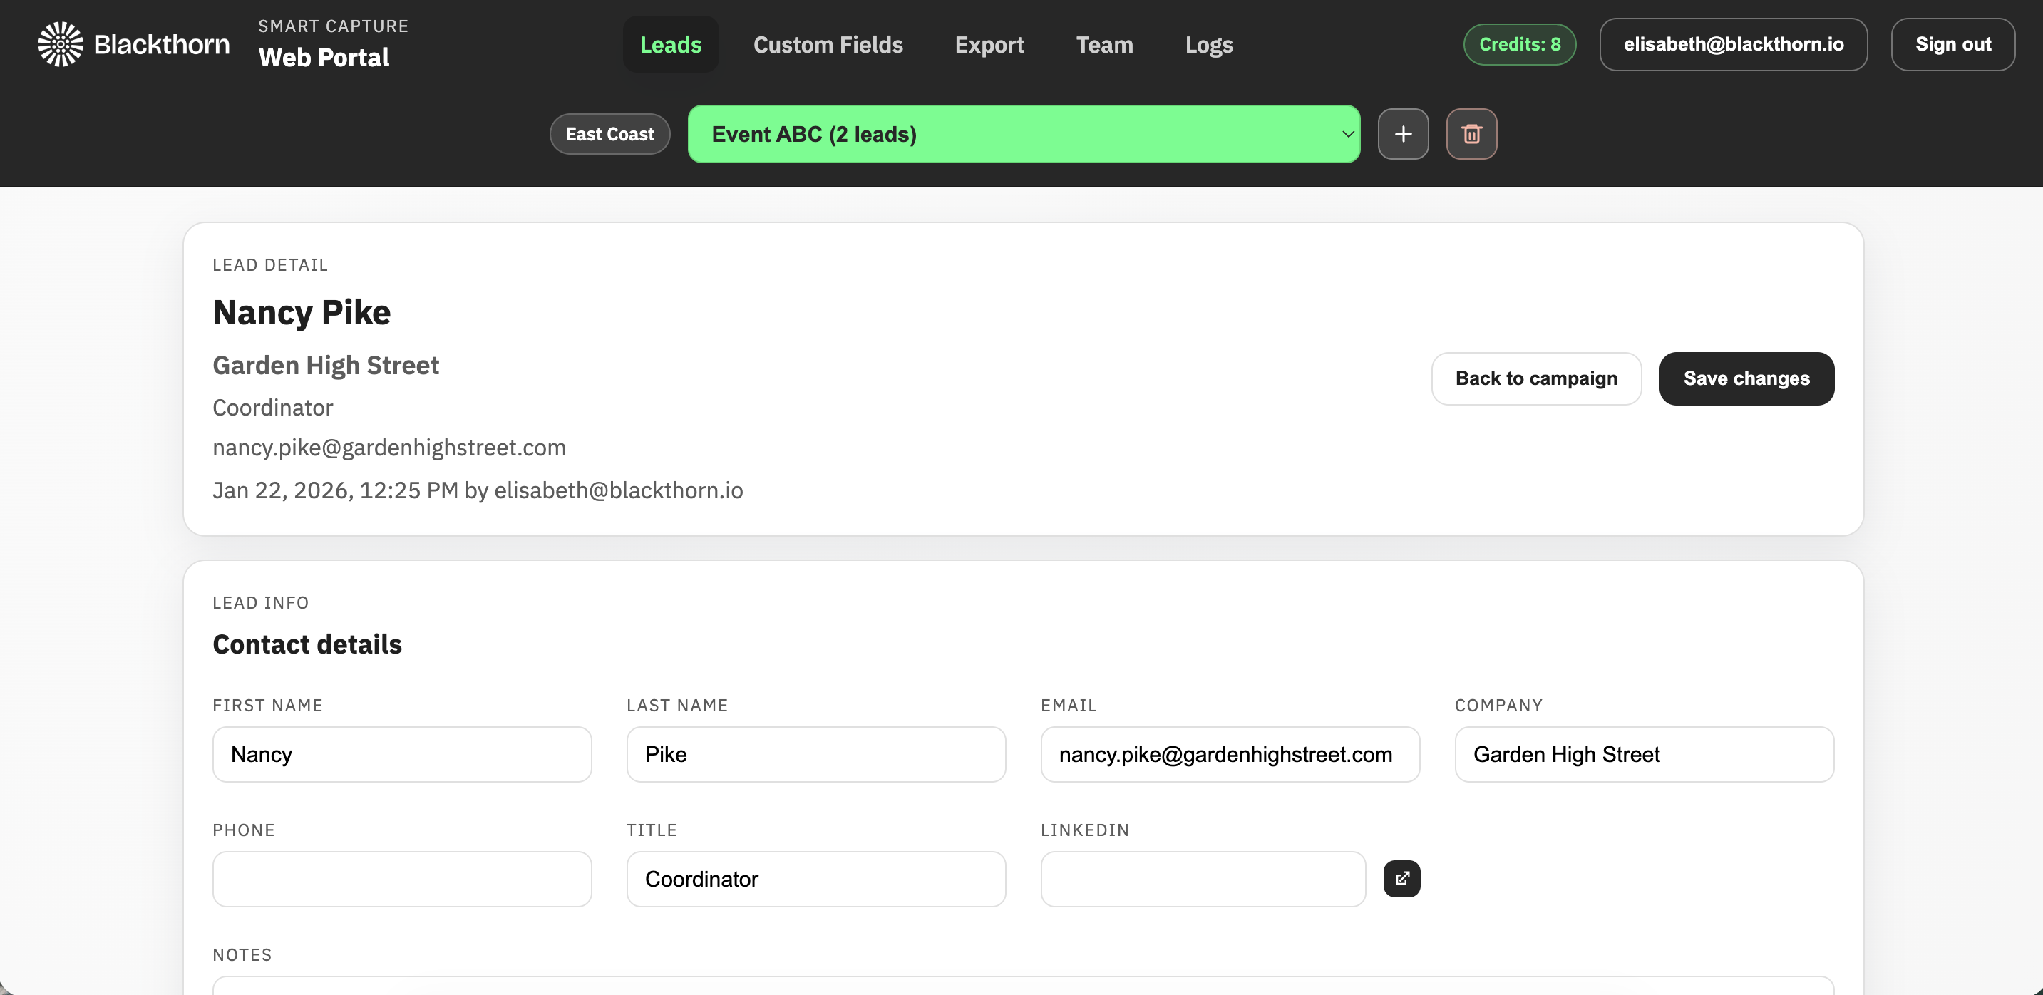Click Back to campaign
Screen dimensions: 2043x995
(x=1536, y=378)
